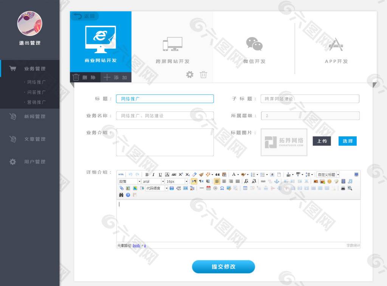387x286 pixels.
Task: Open the 代码语言 code language dropdown
Action: click(x=157, y=188)
